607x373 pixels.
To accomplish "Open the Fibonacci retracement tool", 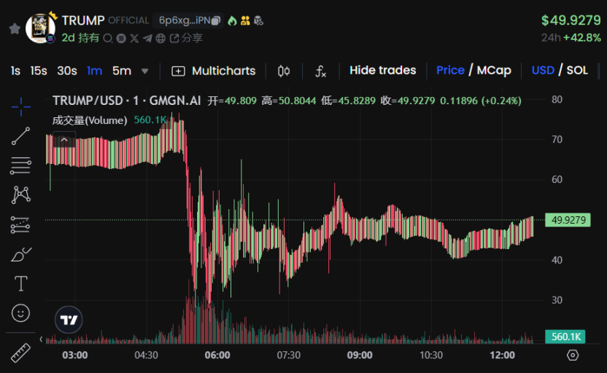I will 21,166.
